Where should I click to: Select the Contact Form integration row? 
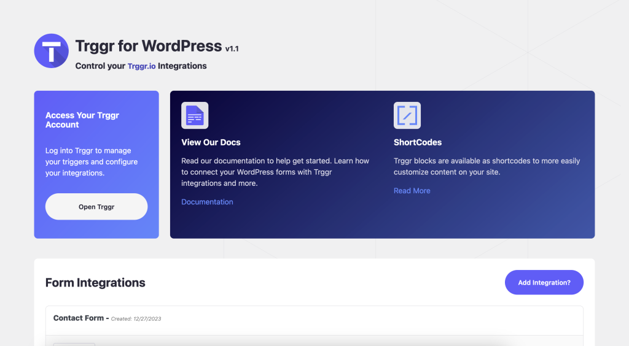[x=314, y=320]
